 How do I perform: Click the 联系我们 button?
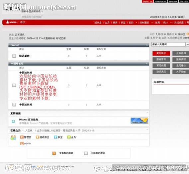coord(161,72)
